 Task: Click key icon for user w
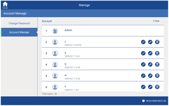coord(150,76)
